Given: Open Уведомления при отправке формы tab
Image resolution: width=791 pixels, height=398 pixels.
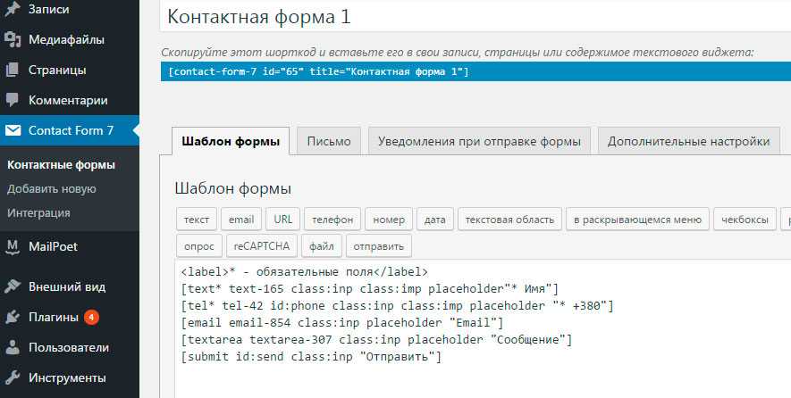Looking at the screenshot, I should (x=479, y=141).
